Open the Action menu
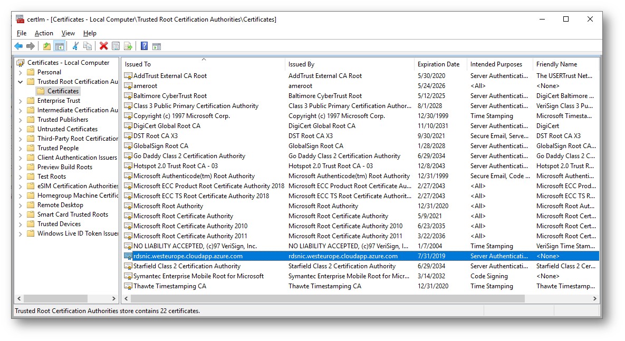The image size is (625, 341). tap(44, 33)
